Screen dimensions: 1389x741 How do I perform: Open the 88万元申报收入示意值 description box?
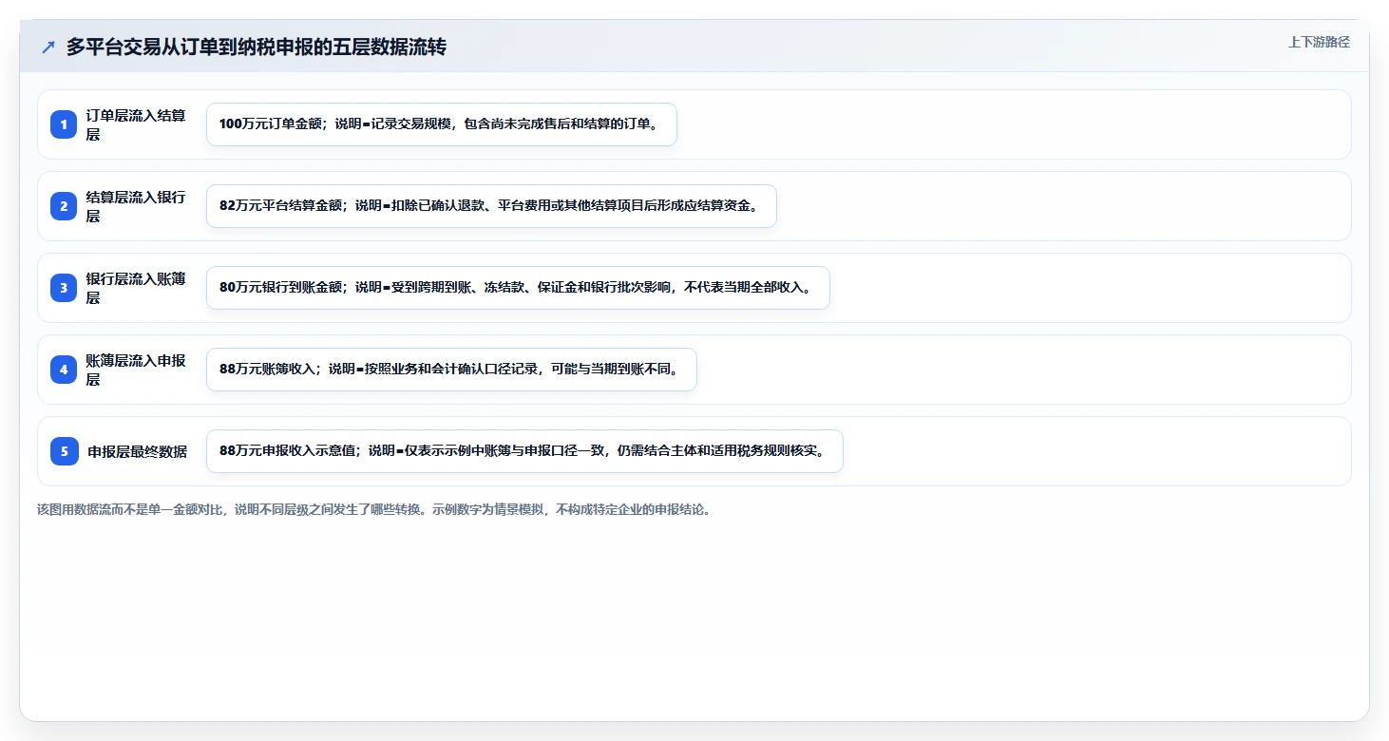[x=524, y=451]
